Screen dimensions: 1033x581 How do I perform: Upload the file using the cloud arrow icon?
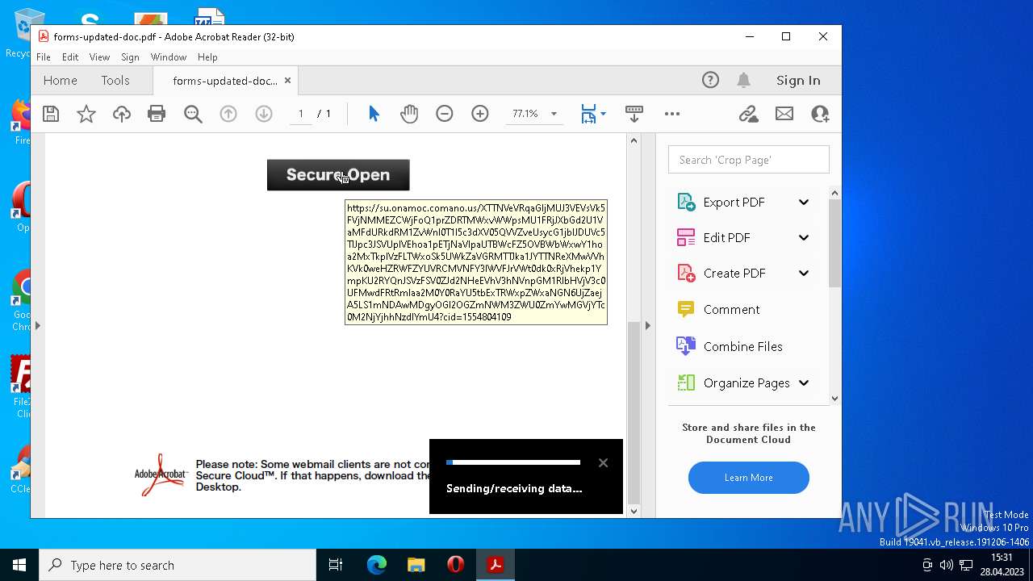pyautogui.click(x=122, y=114)
